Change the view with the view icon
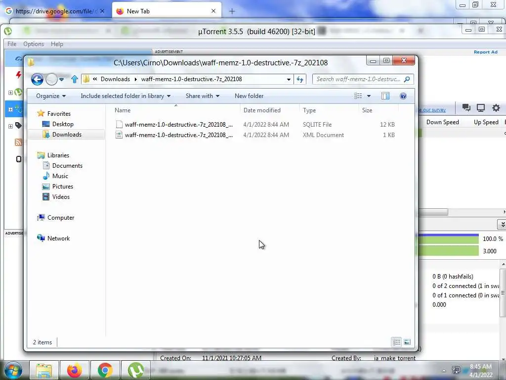This screenshot has width=506, height=380. tap(358, 96)
